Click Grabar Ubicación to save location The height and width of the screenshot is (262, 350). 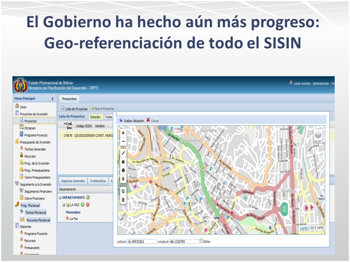[x=132, y=120]
